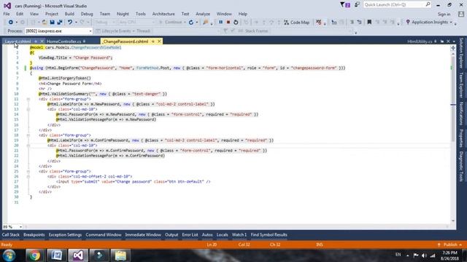Screen dimensions: 467x262
Task: Open the Window menu
Action: [224, 14]
